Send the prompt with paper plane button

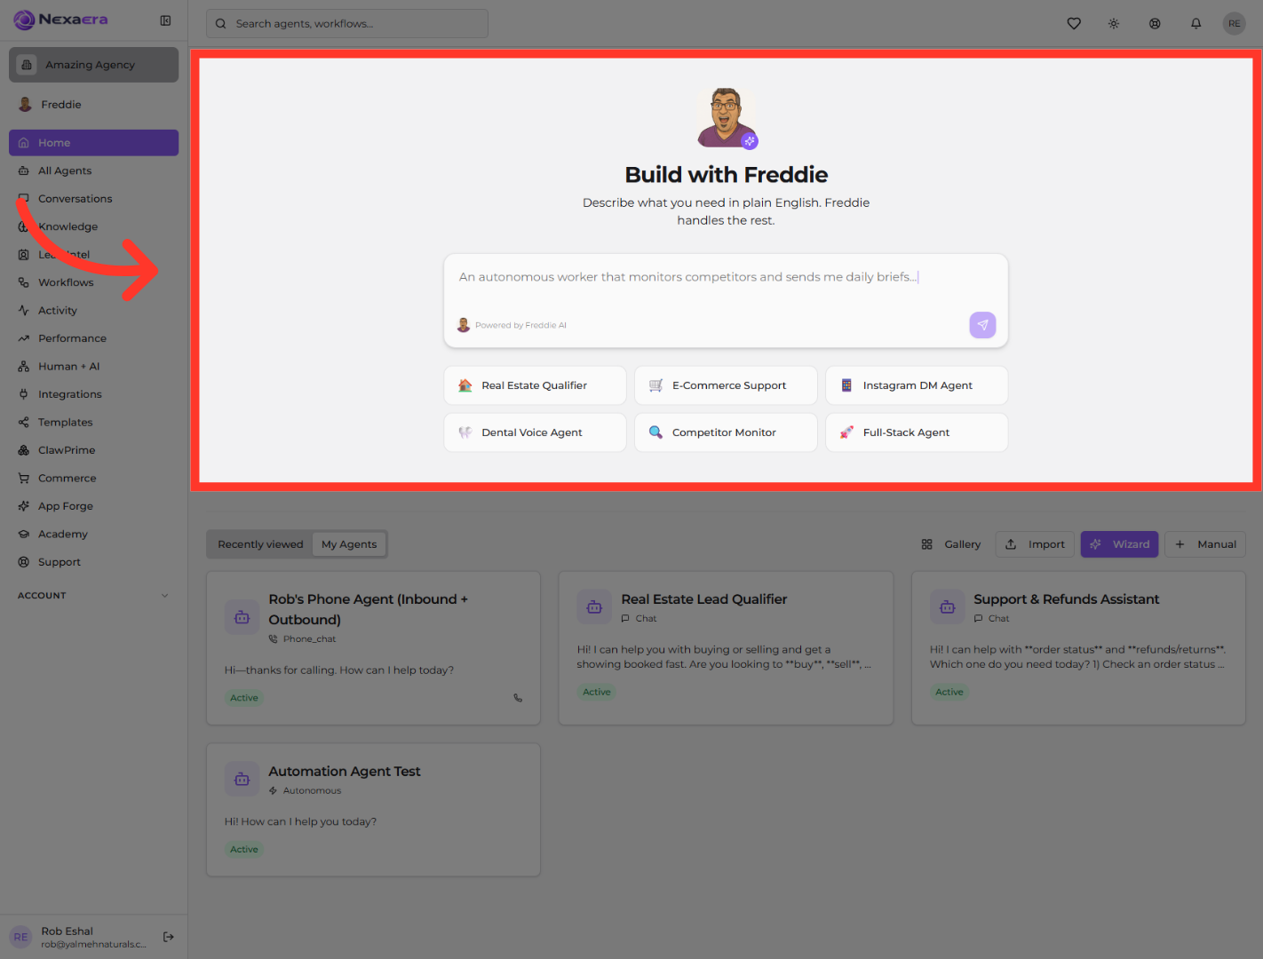click(982, 325)
